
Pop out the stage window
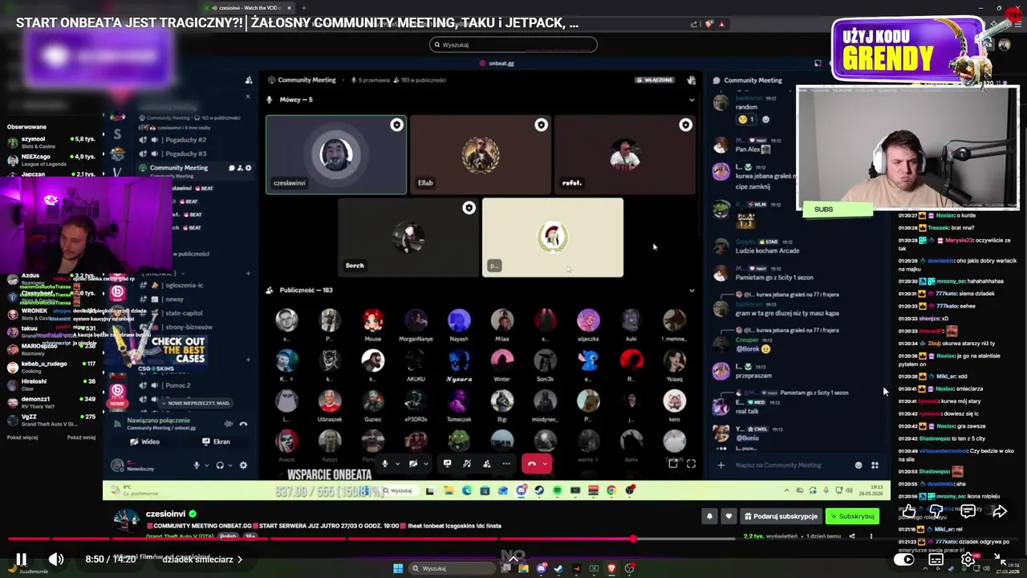[x=673, y=463]
